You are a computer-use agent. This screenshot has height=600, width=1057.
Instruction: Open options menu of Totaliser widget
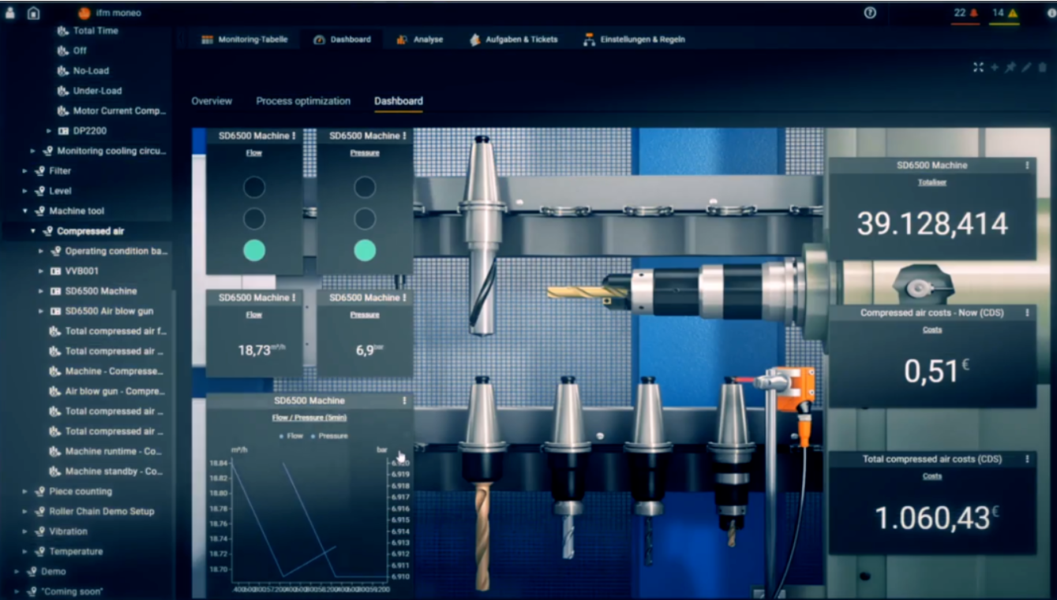1027,166
